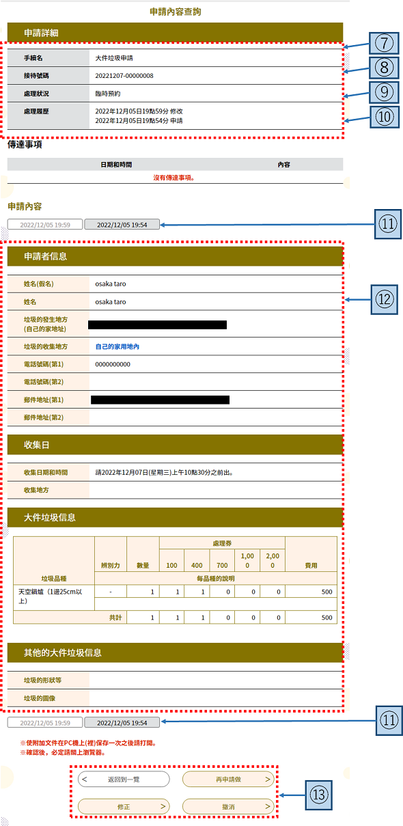The image size is (403, 826).
Task: Select the bottom 2022/12/05 19:59 history tab
Action: click(45, 722)
